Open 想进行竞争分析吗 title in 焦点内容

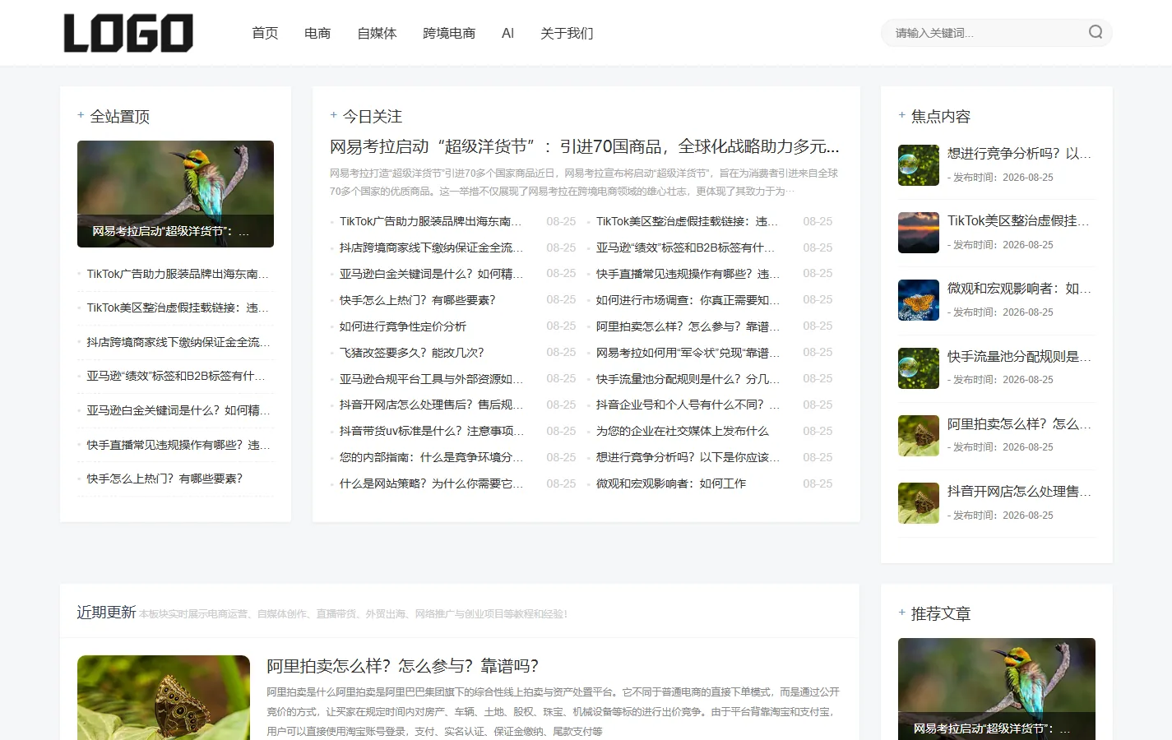1020,154
